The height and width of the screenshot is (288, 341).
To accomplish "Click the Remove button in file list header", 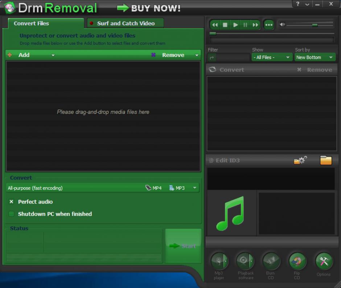I will (173, 55).
